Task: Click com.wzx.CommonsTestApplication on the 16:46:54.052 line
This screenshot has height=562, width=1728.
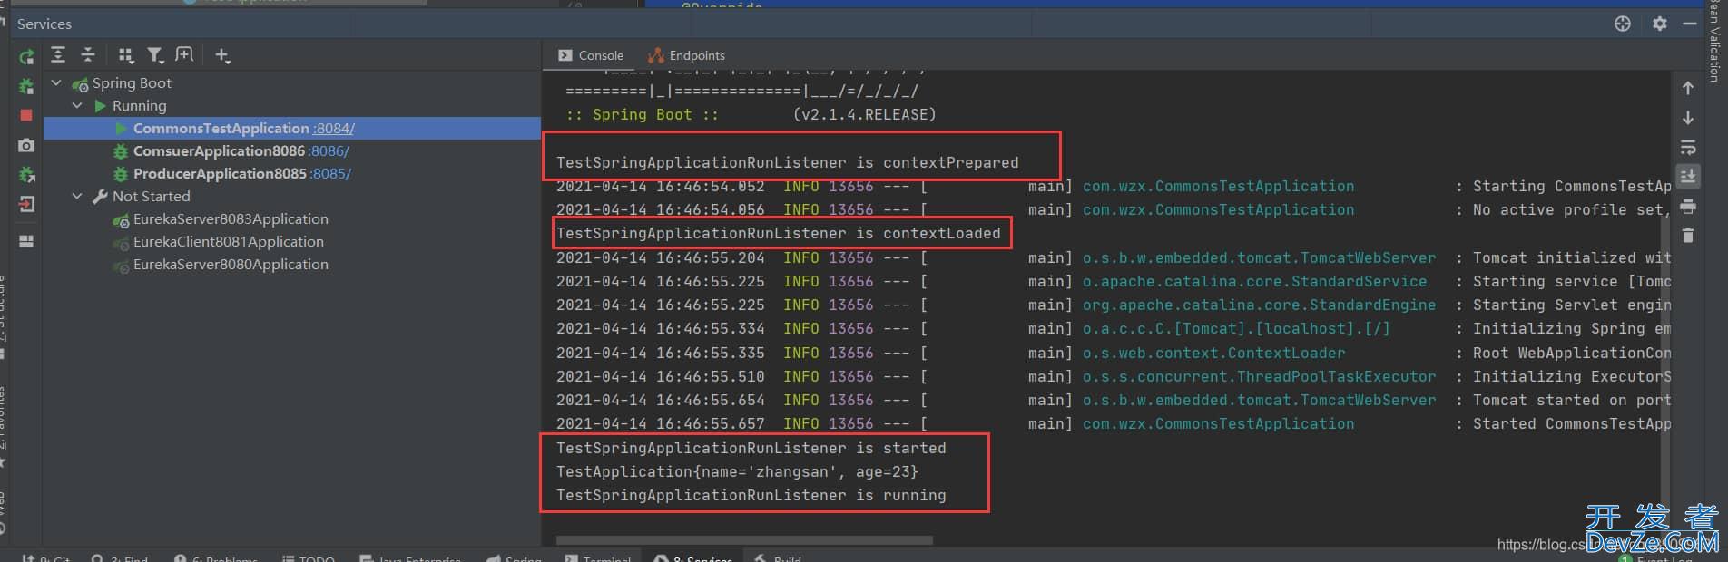Action: click(x=1218, y=186)
